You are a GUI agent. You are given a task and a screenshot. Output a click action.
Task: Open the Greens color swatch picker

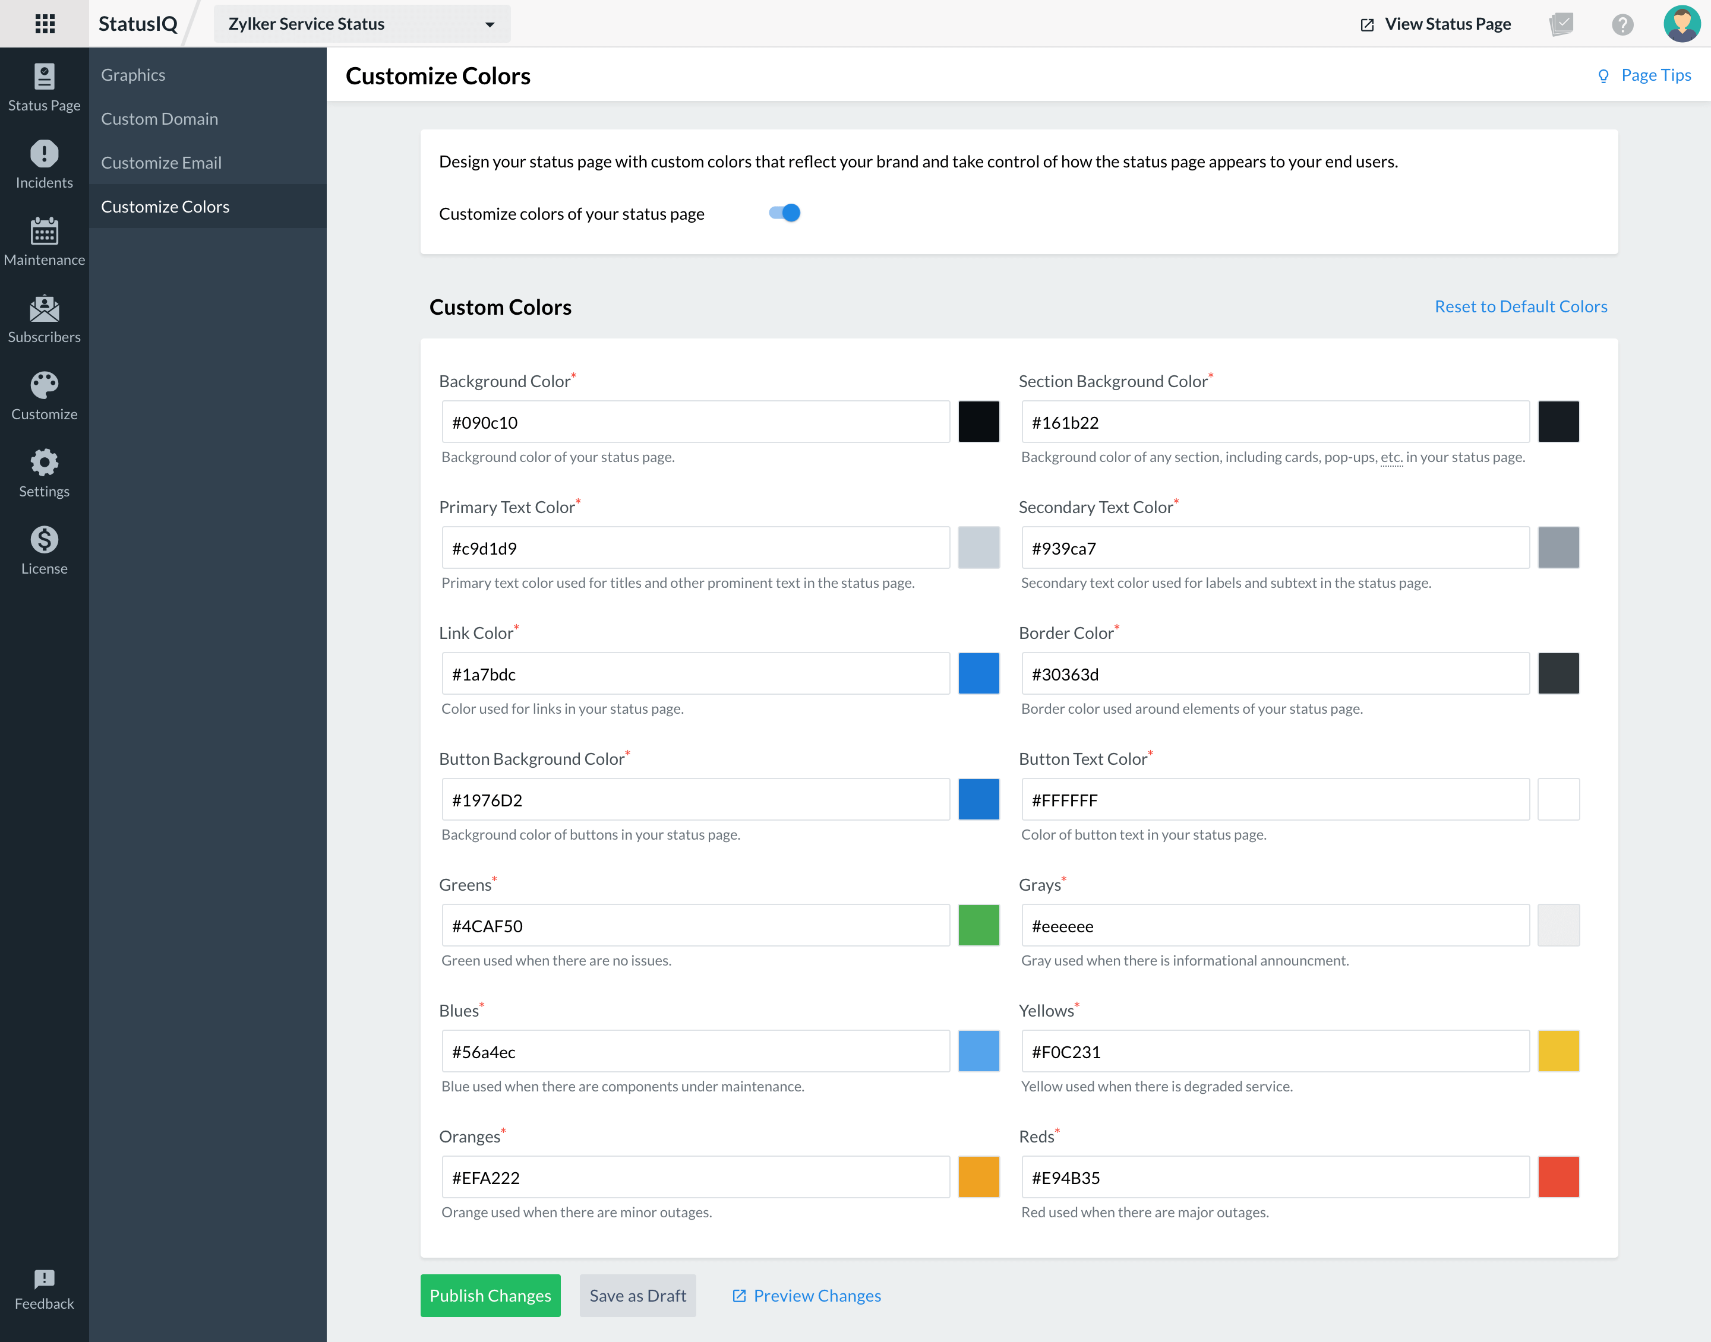pyautogui.click(x=978, y=925)
